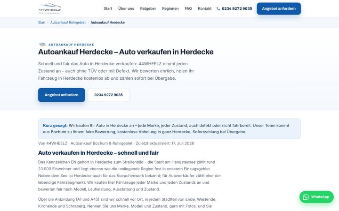The width and height of the screenshot is (339, 211).
Task: Open the Kontakt page
Action: point(204,8)
